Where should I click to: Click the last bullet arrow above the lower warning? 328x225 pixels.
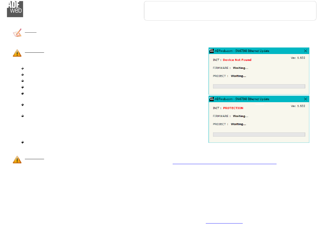coord(22,142)
